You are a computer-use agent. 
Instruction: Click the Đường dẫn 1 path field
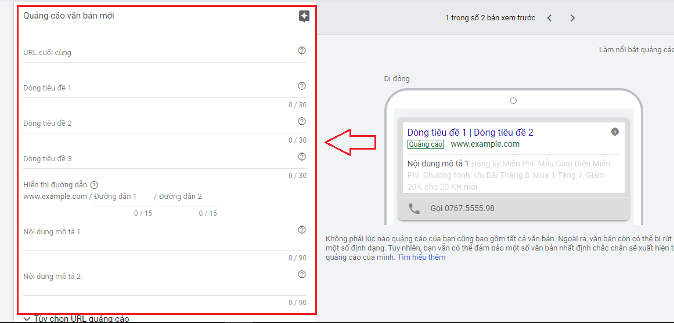(122, 197)
